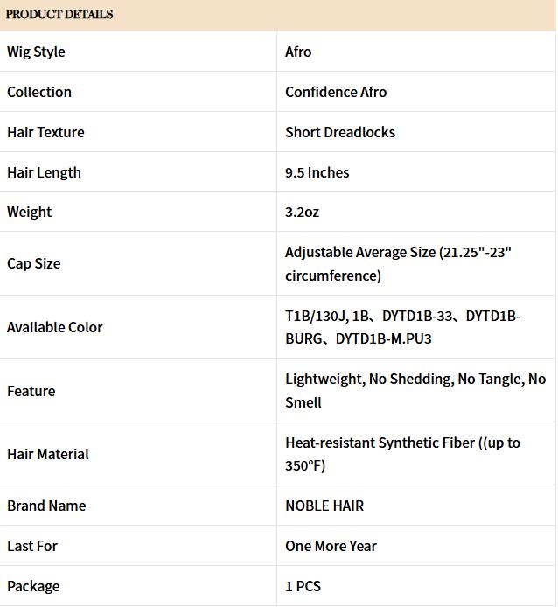Screen dimensions: 558x607
Task: Select the Cap Size label
Action: (33, 263)
